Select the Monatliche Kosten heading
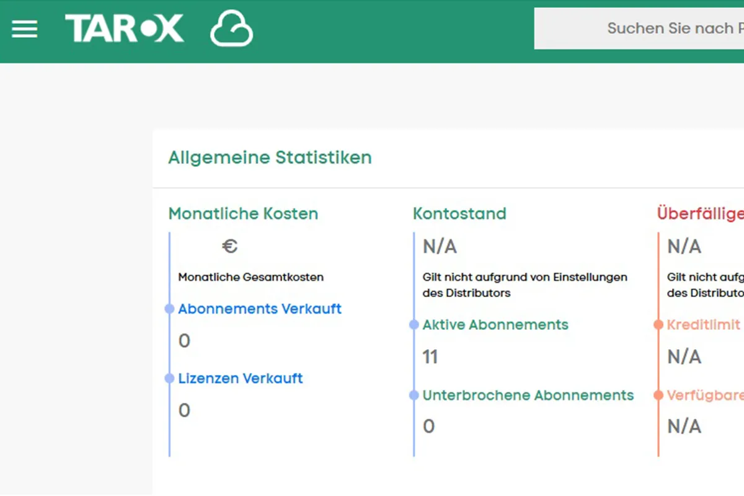 (243, 214)
